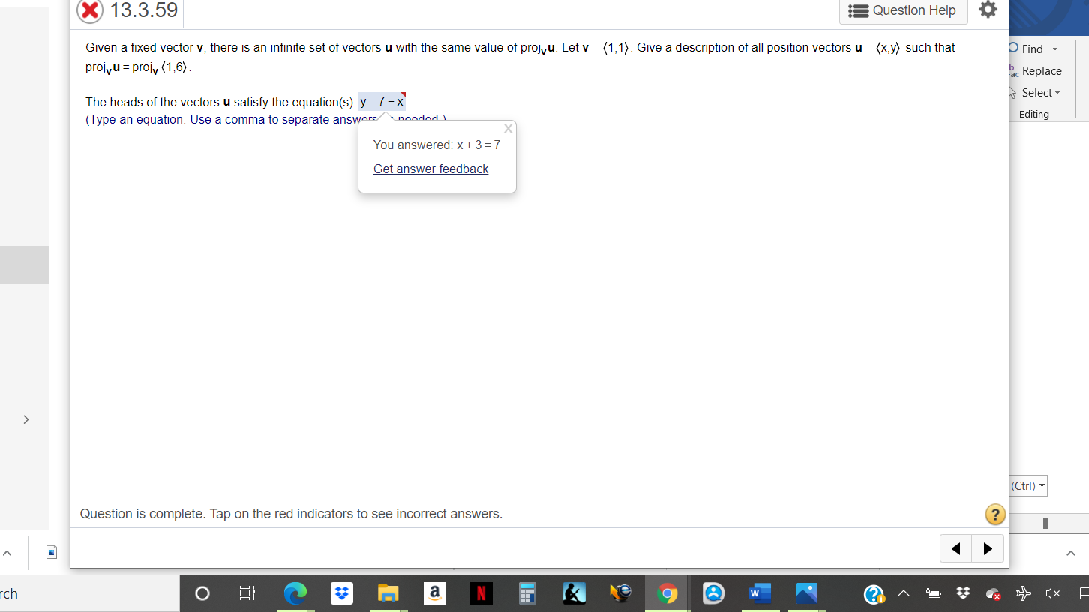This screenshot has width=1089, height=612.
Task: Click the settings gear icon
Action: [x=988, y=10]
